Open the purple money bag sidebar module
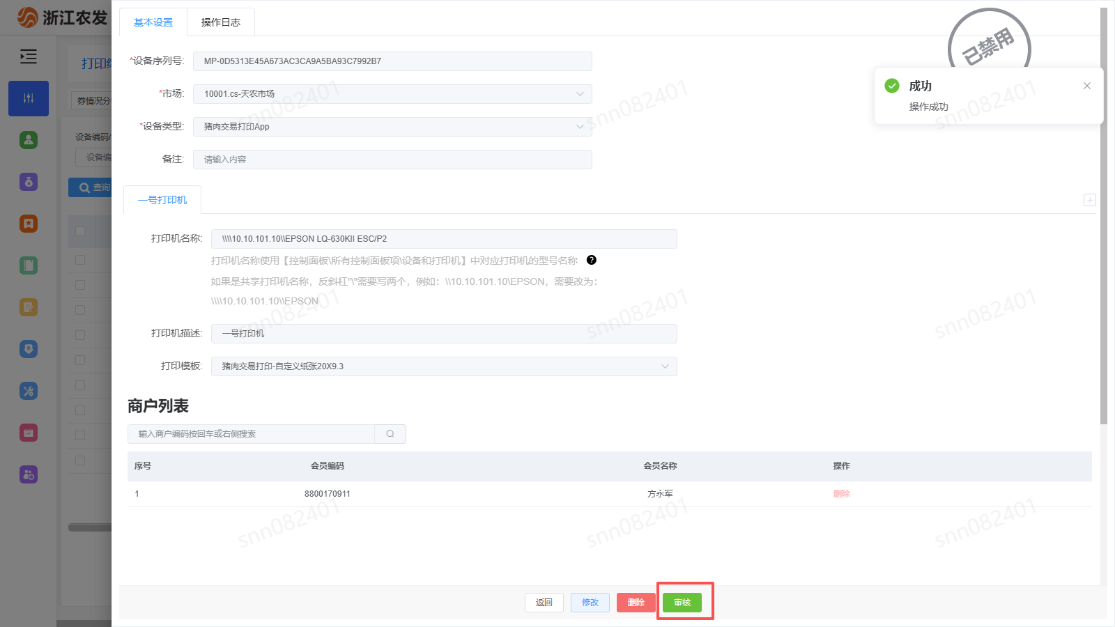The image size is (1115, 627). click(x=29, y=182)
